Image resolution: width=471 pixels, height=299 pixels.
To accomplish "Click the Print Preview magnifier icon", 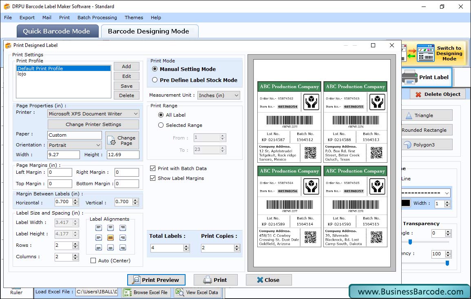I will pyautogui.click(x=136, y=280).
